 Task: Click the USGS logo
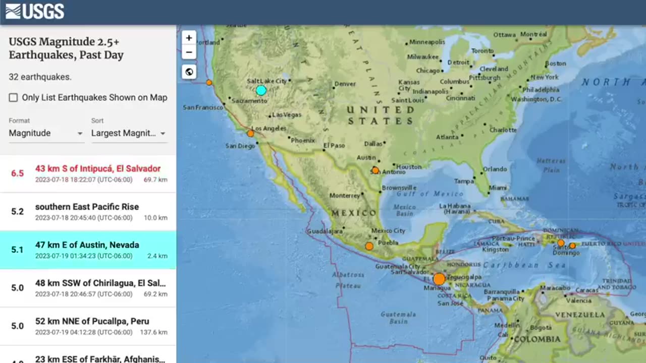35,11
